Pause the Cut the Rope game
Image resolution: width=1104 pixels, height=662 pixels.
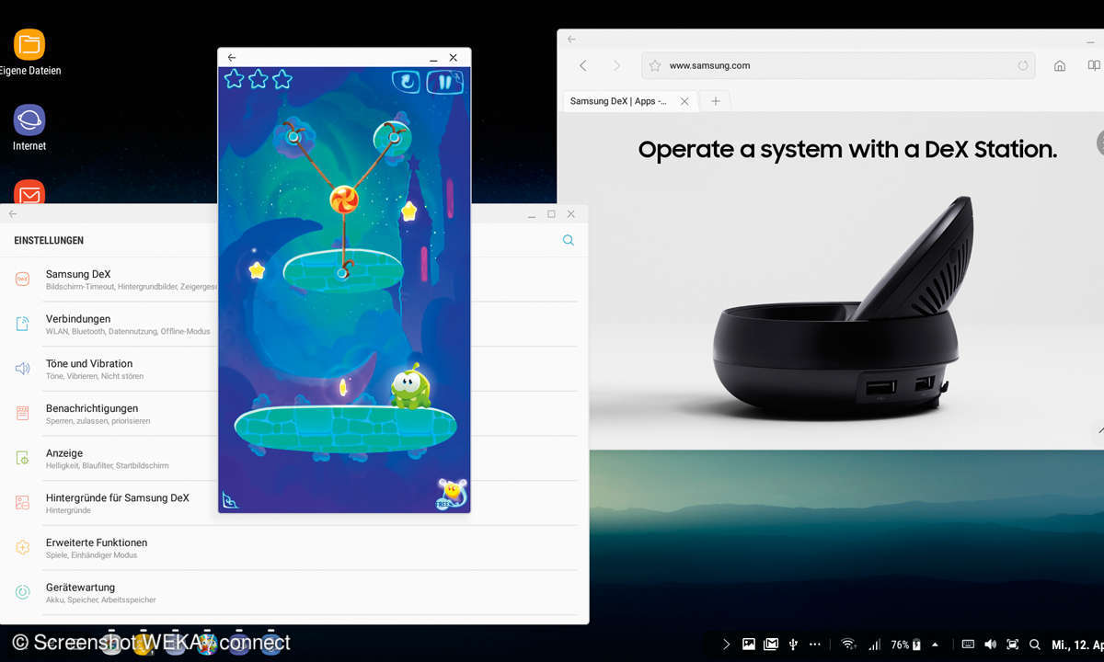(446, 81)
